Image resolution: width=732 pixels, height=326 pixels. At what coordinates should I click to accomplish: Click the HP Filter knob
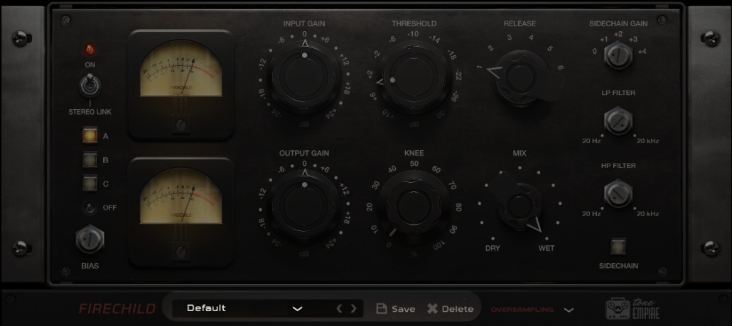click(618, 193)
